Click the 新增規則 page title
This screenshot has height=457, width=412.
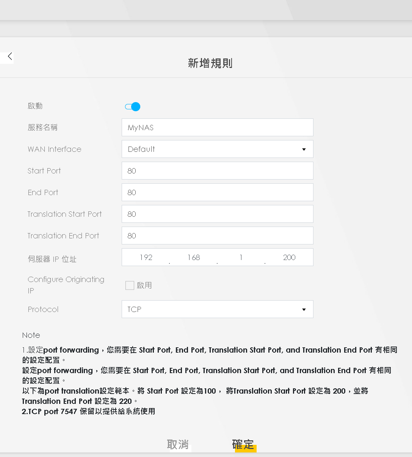[x=210, y=63]
